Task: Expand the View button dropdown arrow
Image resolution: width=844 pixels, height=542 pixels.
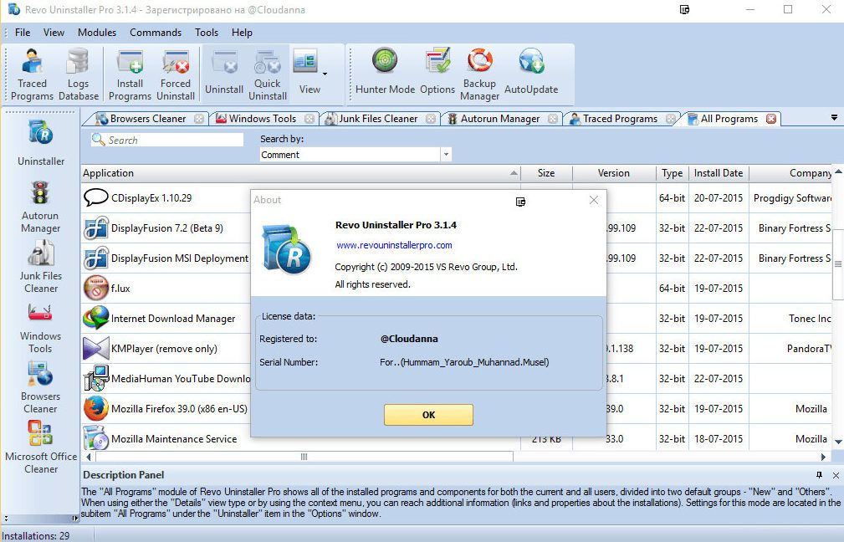Action: click(325, 74)
